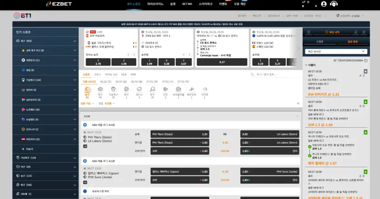Viewport: 380px width, 199px height.
Task: Switch to the 진행중 bets tab
Action: 319,42
